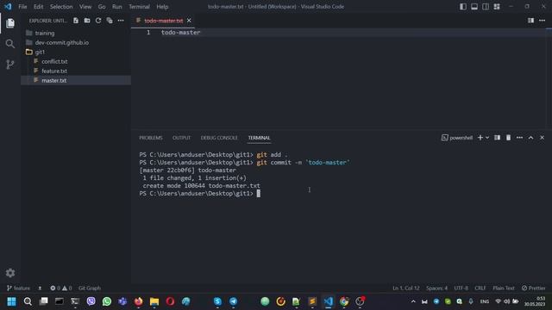Change indentation via Spaces: 4
Image resolution: width=552 pixels, height=310 pixels.
[436, 288]
